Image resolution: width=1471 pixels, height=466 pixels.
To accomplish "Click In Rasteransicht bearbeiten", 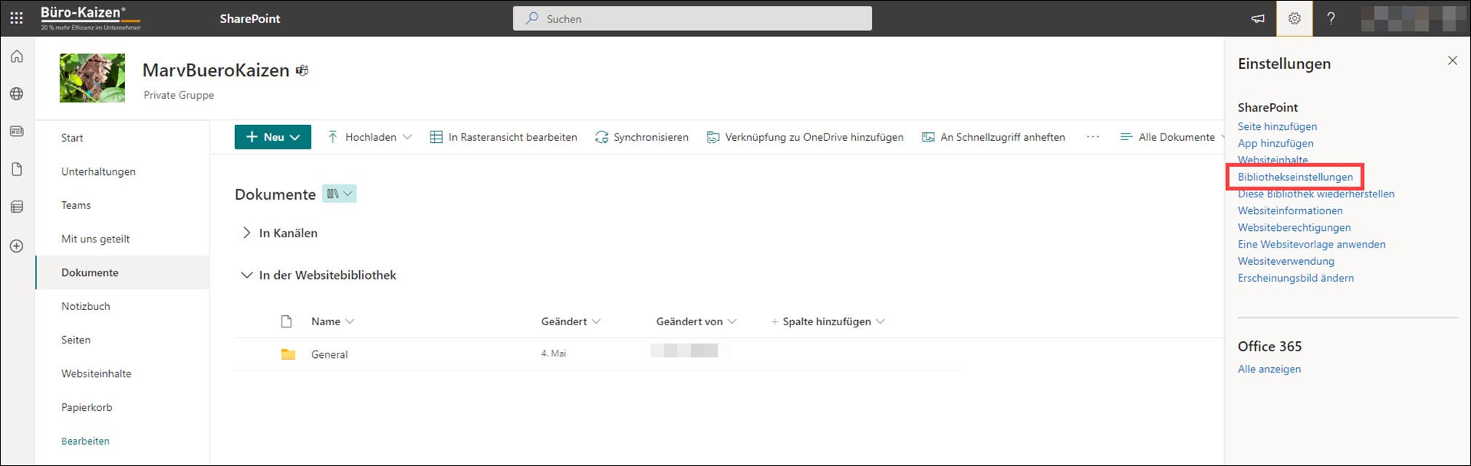I will pos(503,137).
